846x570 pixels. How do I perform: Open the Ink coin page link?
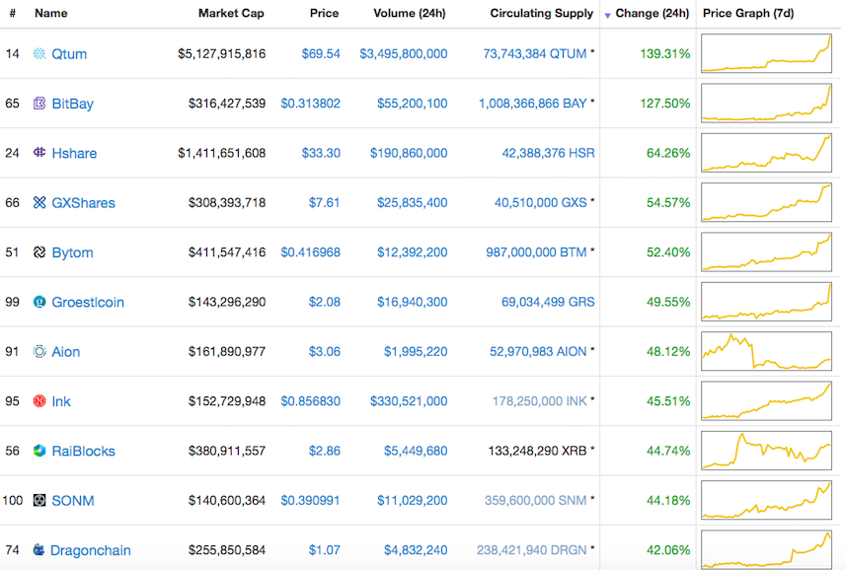pos(61,401)
